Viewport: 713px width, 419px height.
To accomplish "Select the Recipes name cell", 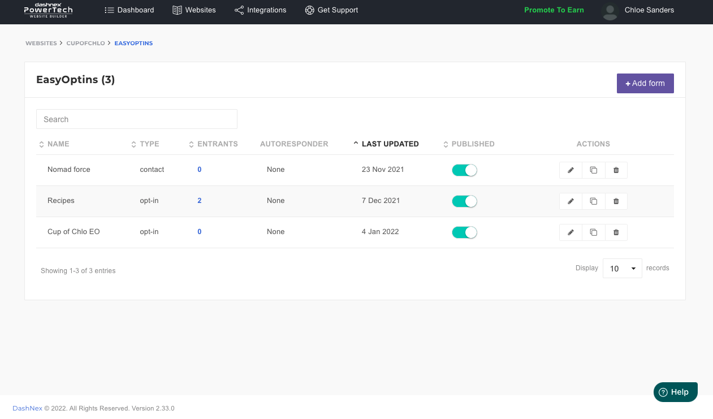I will point(61,201).
